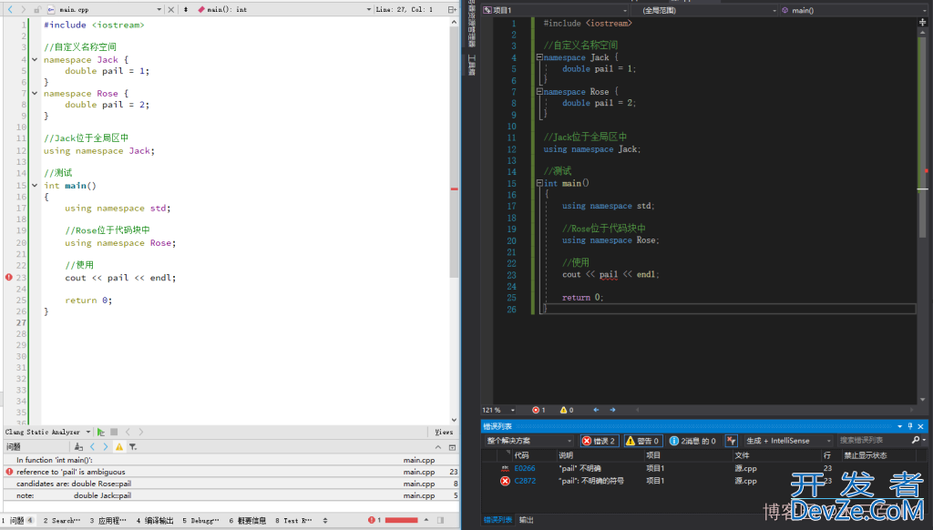Click the warning count indicator below editor
This screenshot has width=933, height=530.
click(x=567, y=410)
